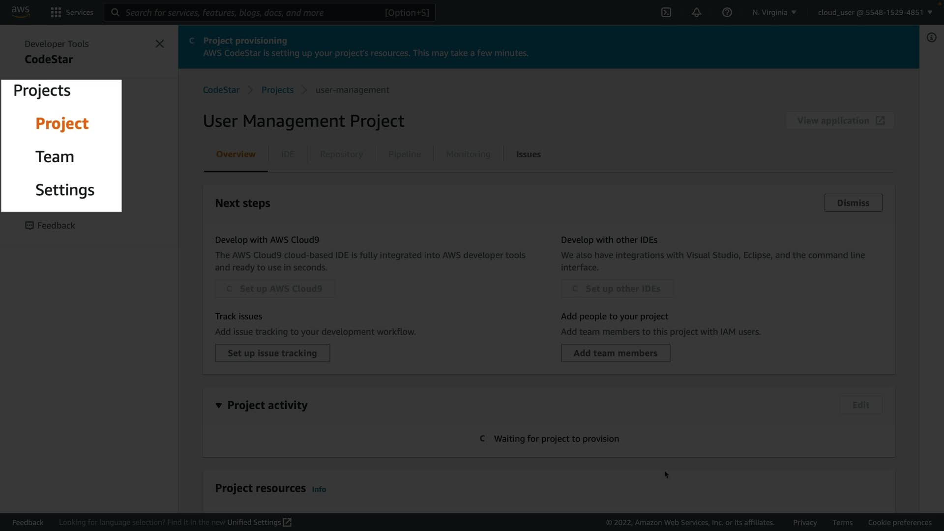Select the Overview tab
Viewport: 944px width, 531px height.
tap(236, 154)
